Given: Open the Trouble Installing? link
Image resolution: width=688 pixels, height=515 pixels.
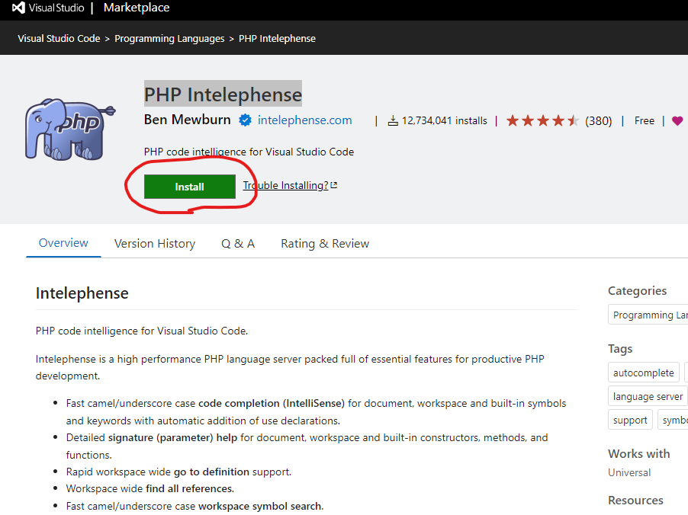Looking at the screenshot, I should [x=285, y=185].
